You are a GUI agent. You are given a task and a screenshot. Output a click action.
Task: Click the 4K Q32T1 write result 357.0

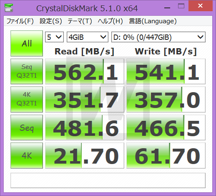(166, 99)
